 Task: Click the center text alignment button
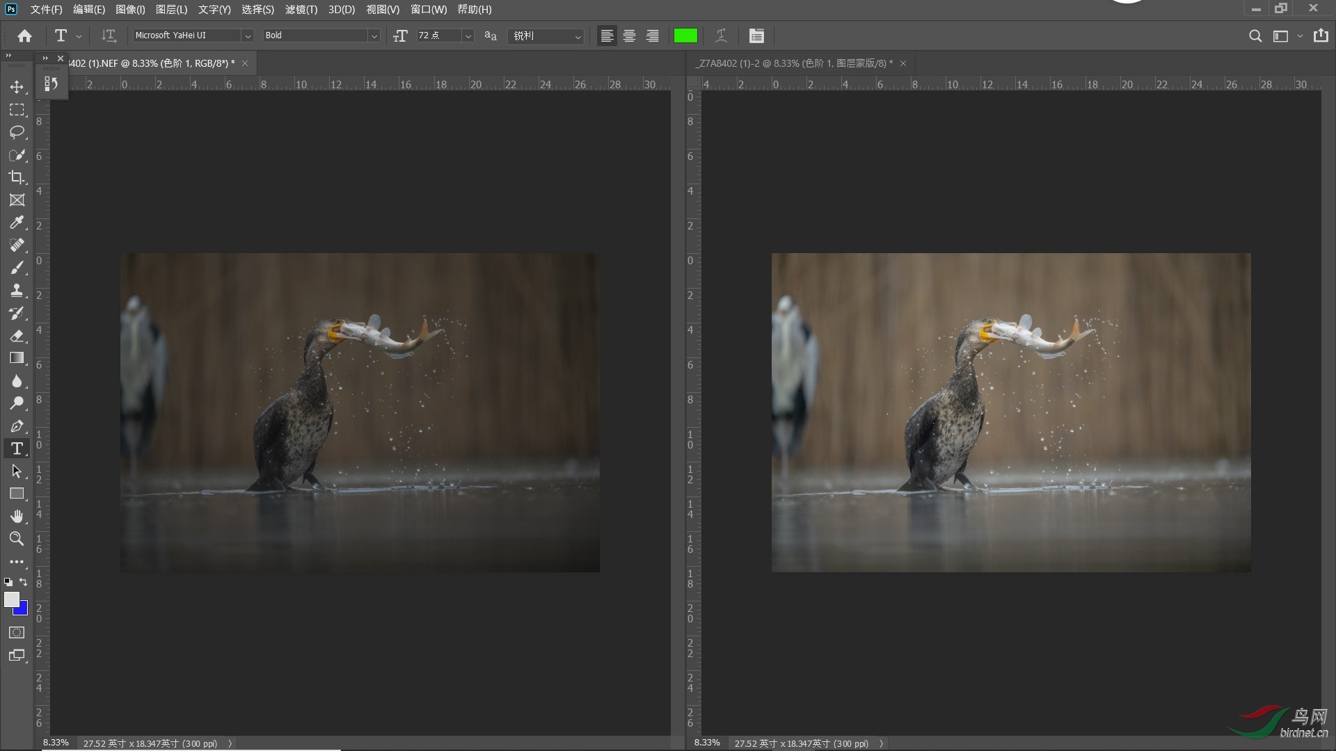point(629,36)
